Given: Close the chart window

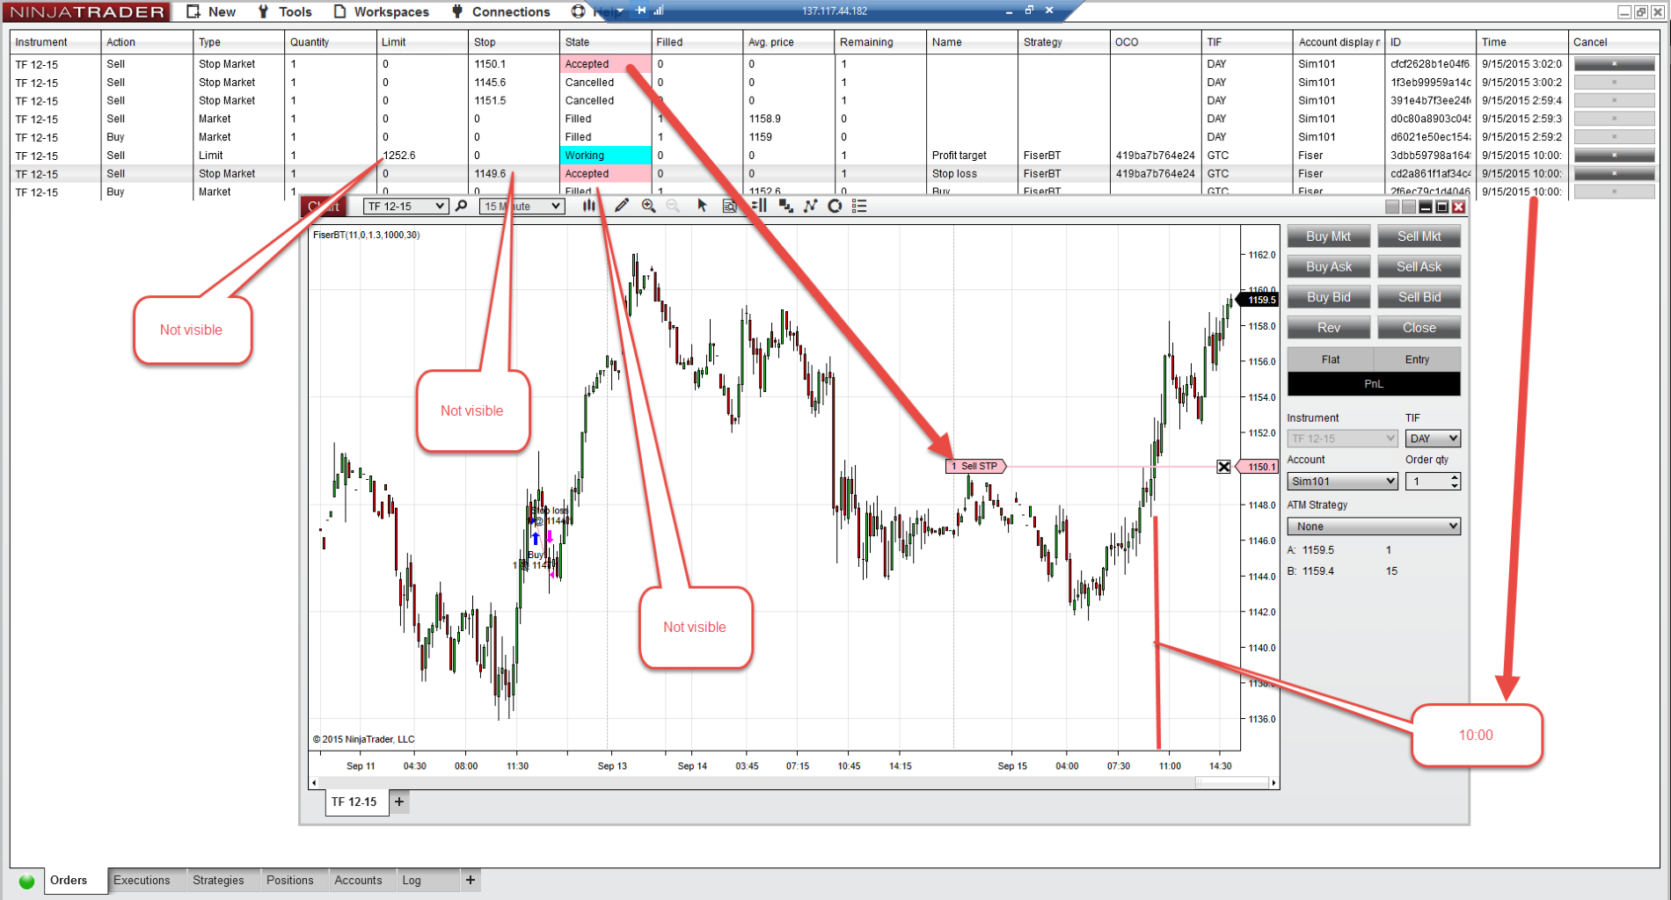Looking at the screenshot, I should [1459, 207].
